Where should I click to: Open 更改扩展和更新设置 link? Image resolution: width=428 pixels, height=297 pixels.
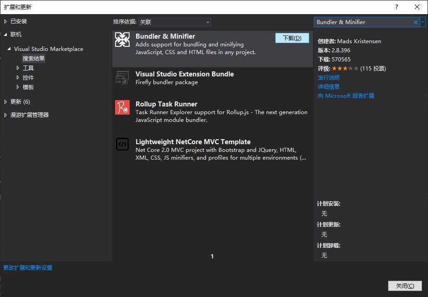[28, 267]
